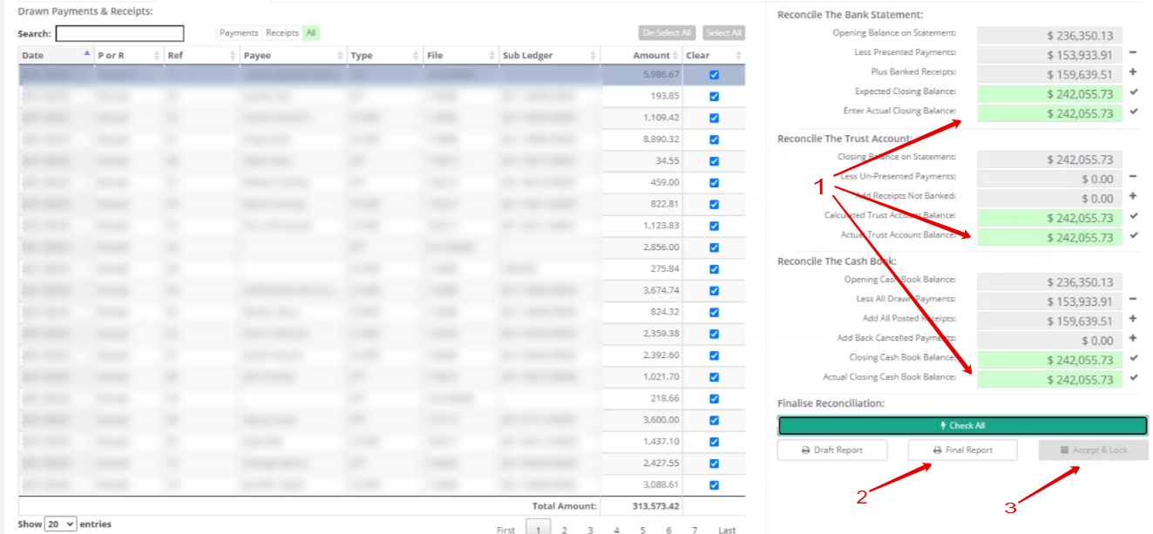This screenshot has width=1153, height=534.
Task: Toggle Clear checkbox for 3,088.61 row
Action: coord(715,485)
